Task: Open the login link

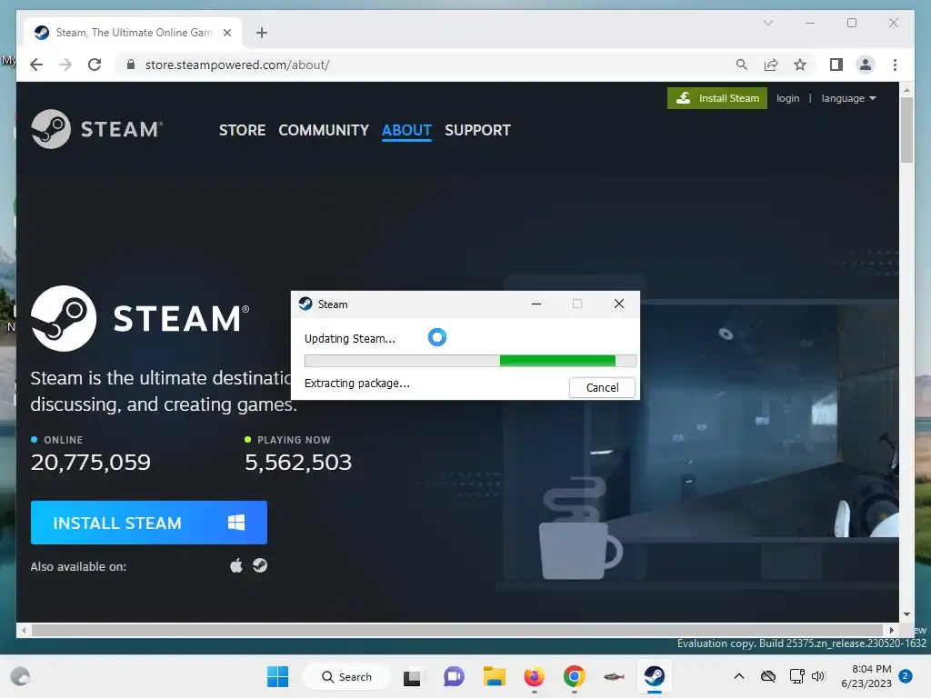Action: pos(787,98)
